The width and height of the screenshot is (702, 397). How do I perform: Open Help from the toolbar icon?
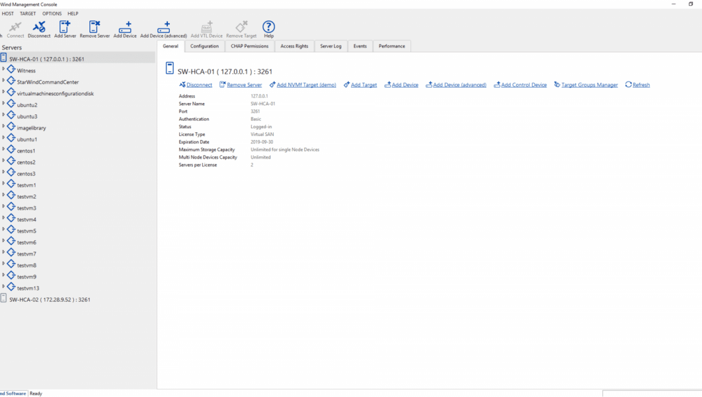coord(269,27)
